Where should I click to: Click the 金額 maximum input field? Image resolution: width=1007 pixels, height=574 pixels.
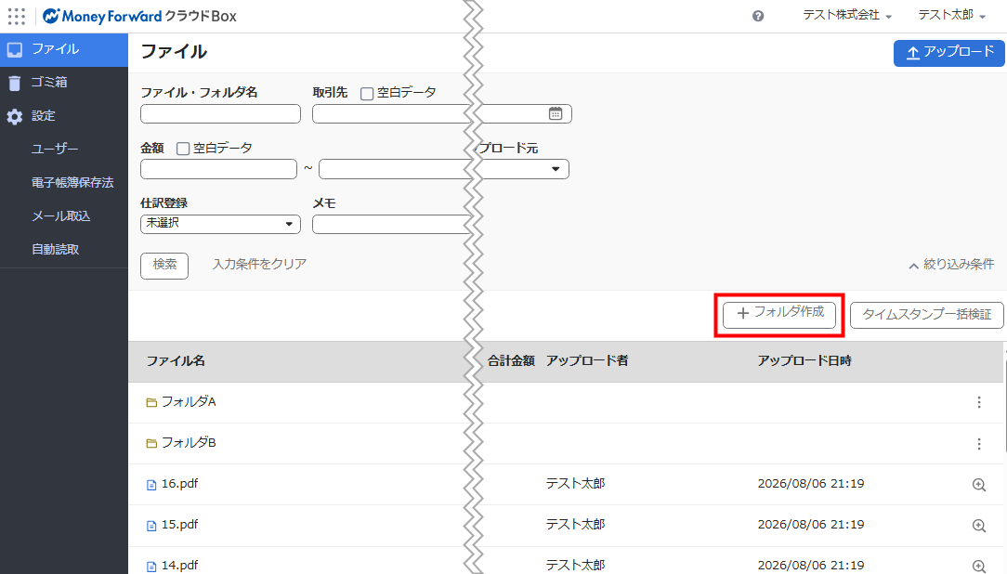pyautogui.click(x=395, y=169)
